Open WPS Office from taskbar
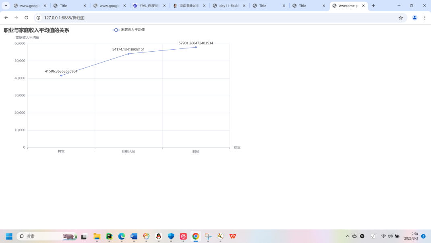Viewport: 431px width, 243px height. [233, 237]
